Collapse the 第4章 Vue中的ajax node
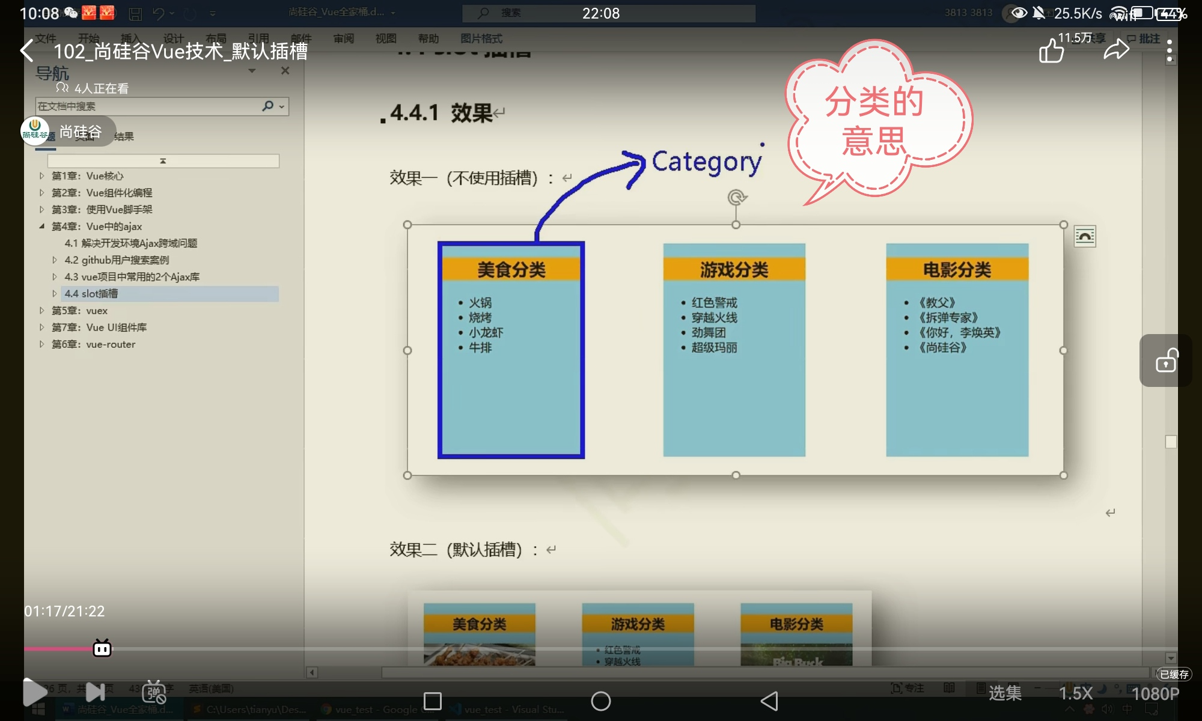This screenshot has height=721, width=1202. [41, 227]
